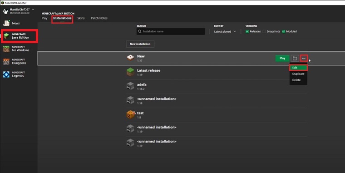
Task: Switch to the Skins tab
Action: pos(81,18)
